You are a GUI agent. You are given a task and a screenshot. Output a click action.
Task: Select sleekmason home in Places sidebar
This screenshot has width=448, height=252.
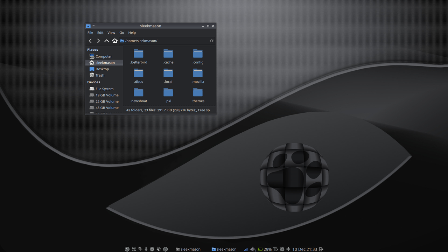[x=104, y=63]
